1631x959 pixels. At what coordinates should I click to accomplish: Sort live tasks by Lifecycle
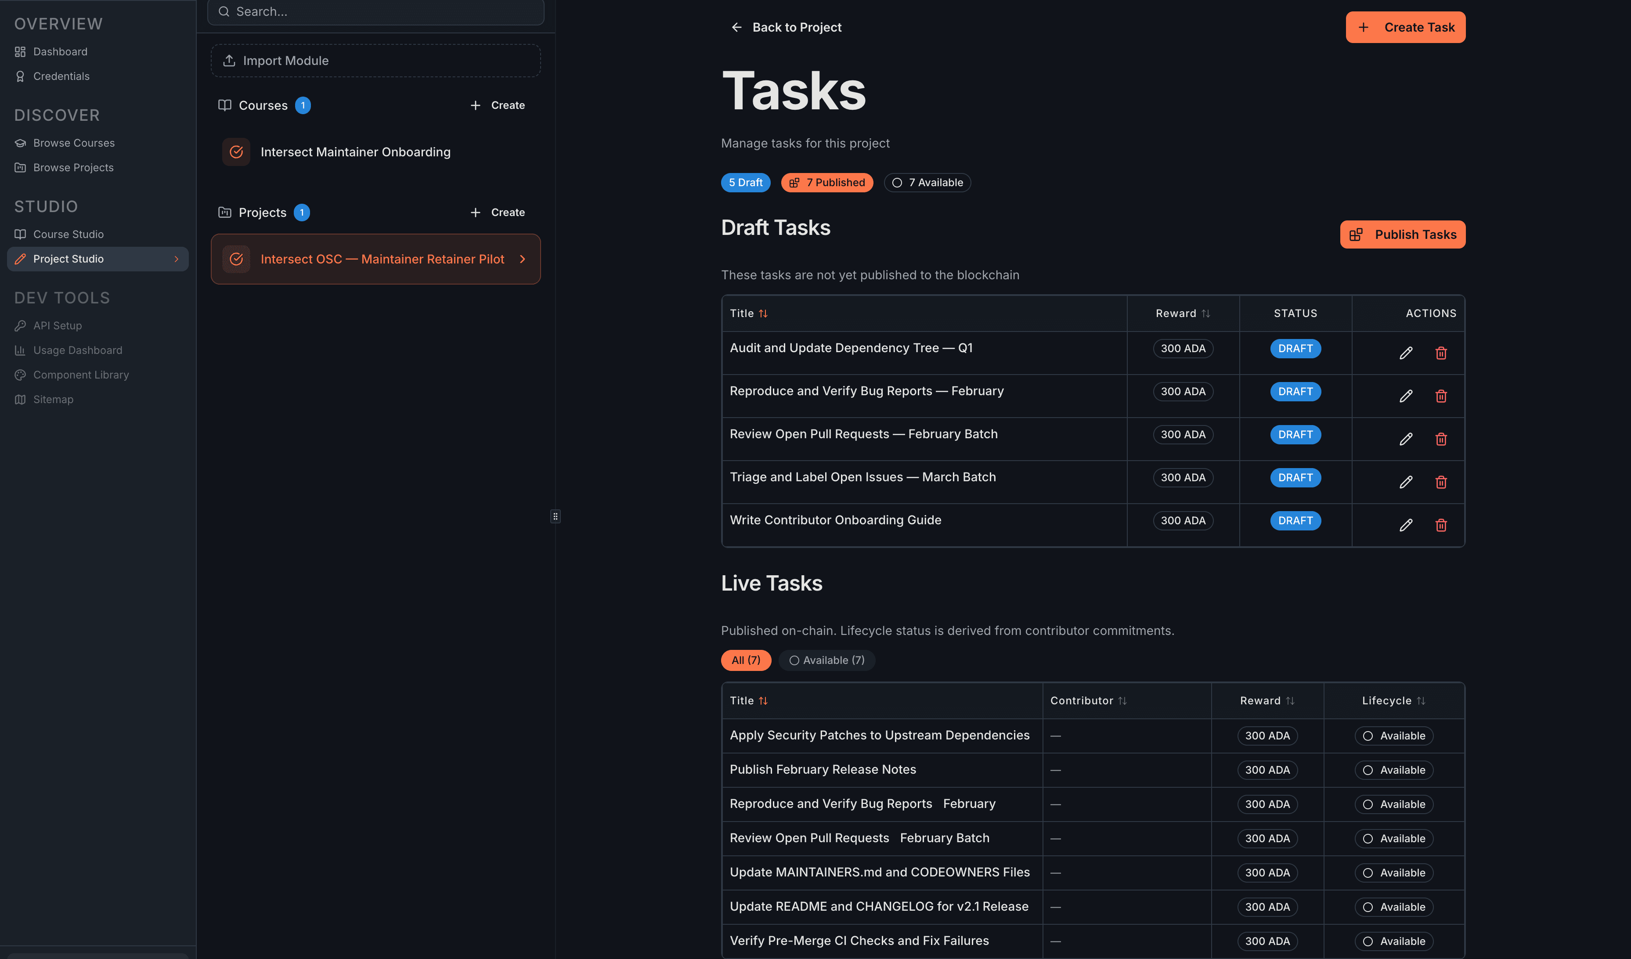[x=1394, y=700]
